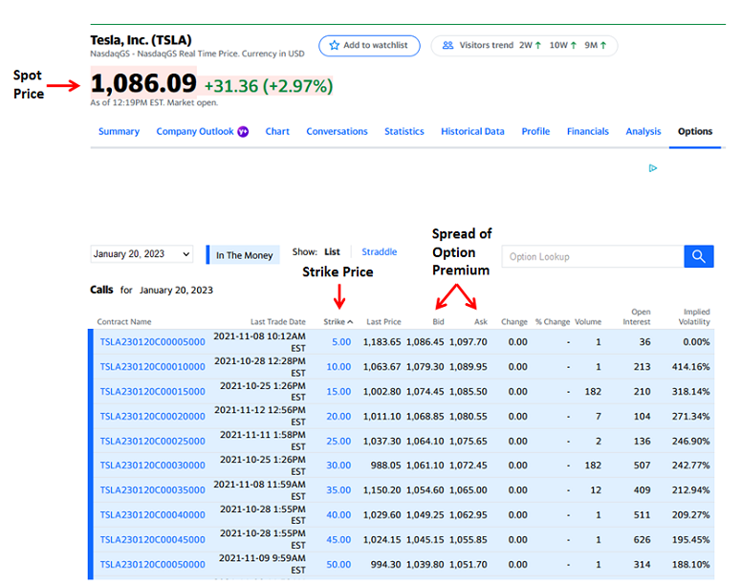Toggle the In The Money filter
The height and width of the screenshot is (585, 741).
point(244,255)
